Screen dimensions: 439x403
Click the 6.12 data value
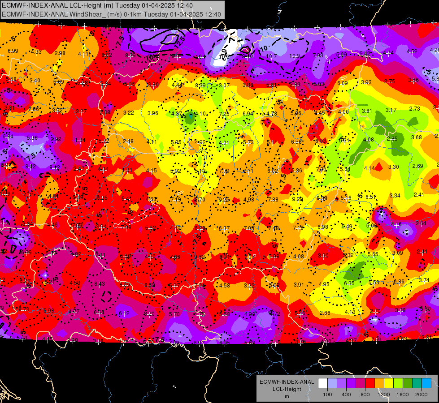coord(124,313)
